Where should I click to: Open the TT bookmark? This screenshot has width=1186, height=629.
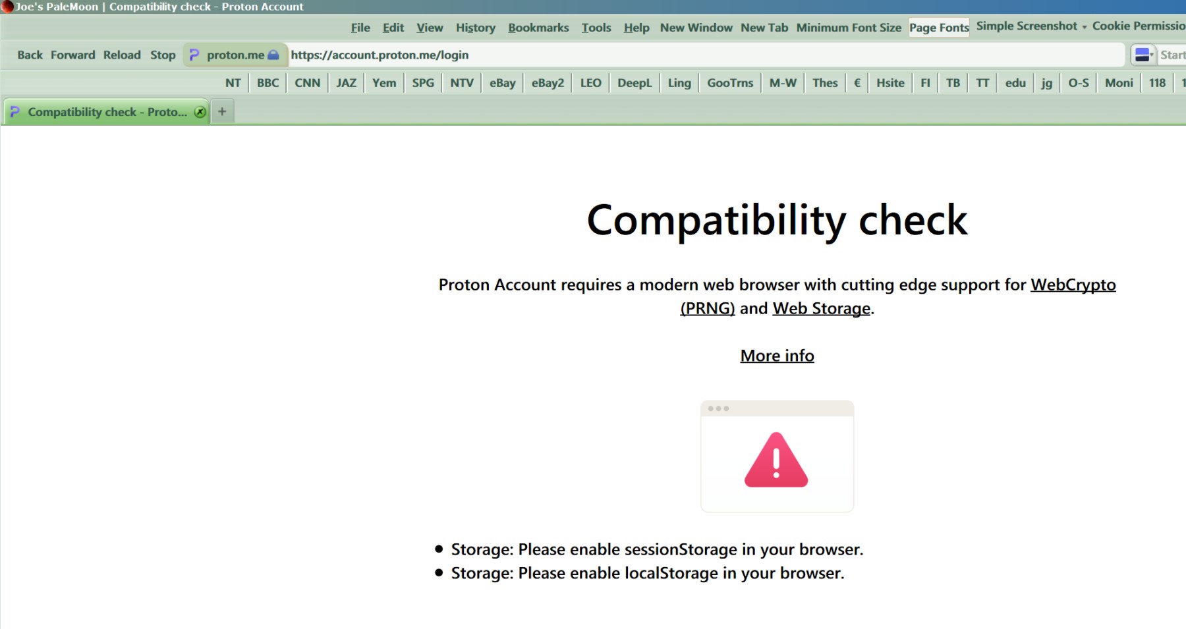pyautogui.click(x=982, y=83)
